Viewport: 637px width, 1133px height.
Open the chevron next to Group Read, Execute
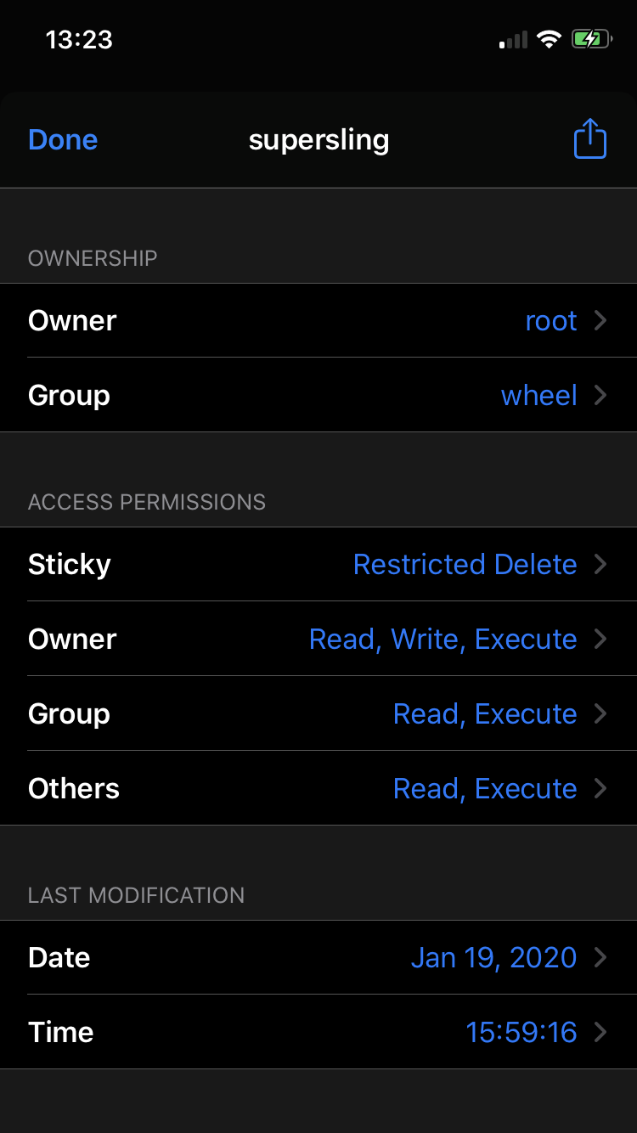[x=600, y=713]
